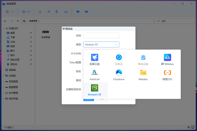Toggle the pin next to 我的共享
The image size is (197, 131).
31,60
